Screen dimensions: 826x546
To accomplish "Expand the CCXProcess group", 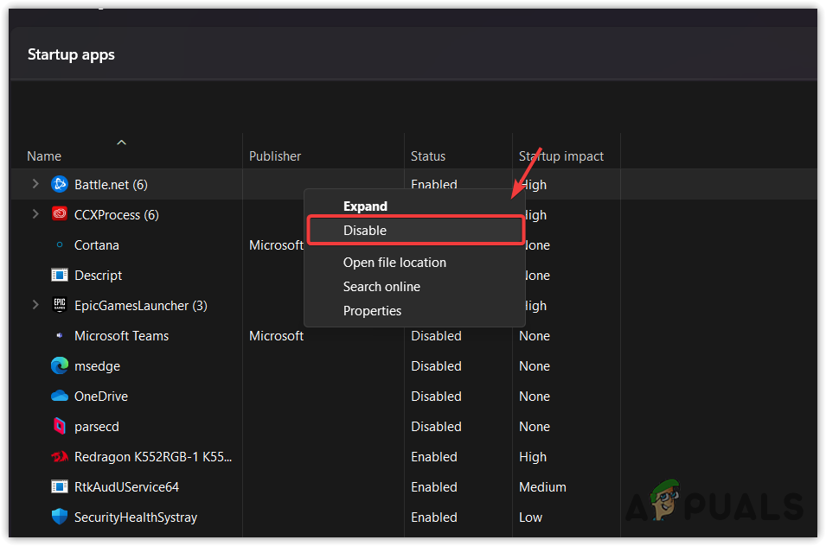I will tap(35, 214).
